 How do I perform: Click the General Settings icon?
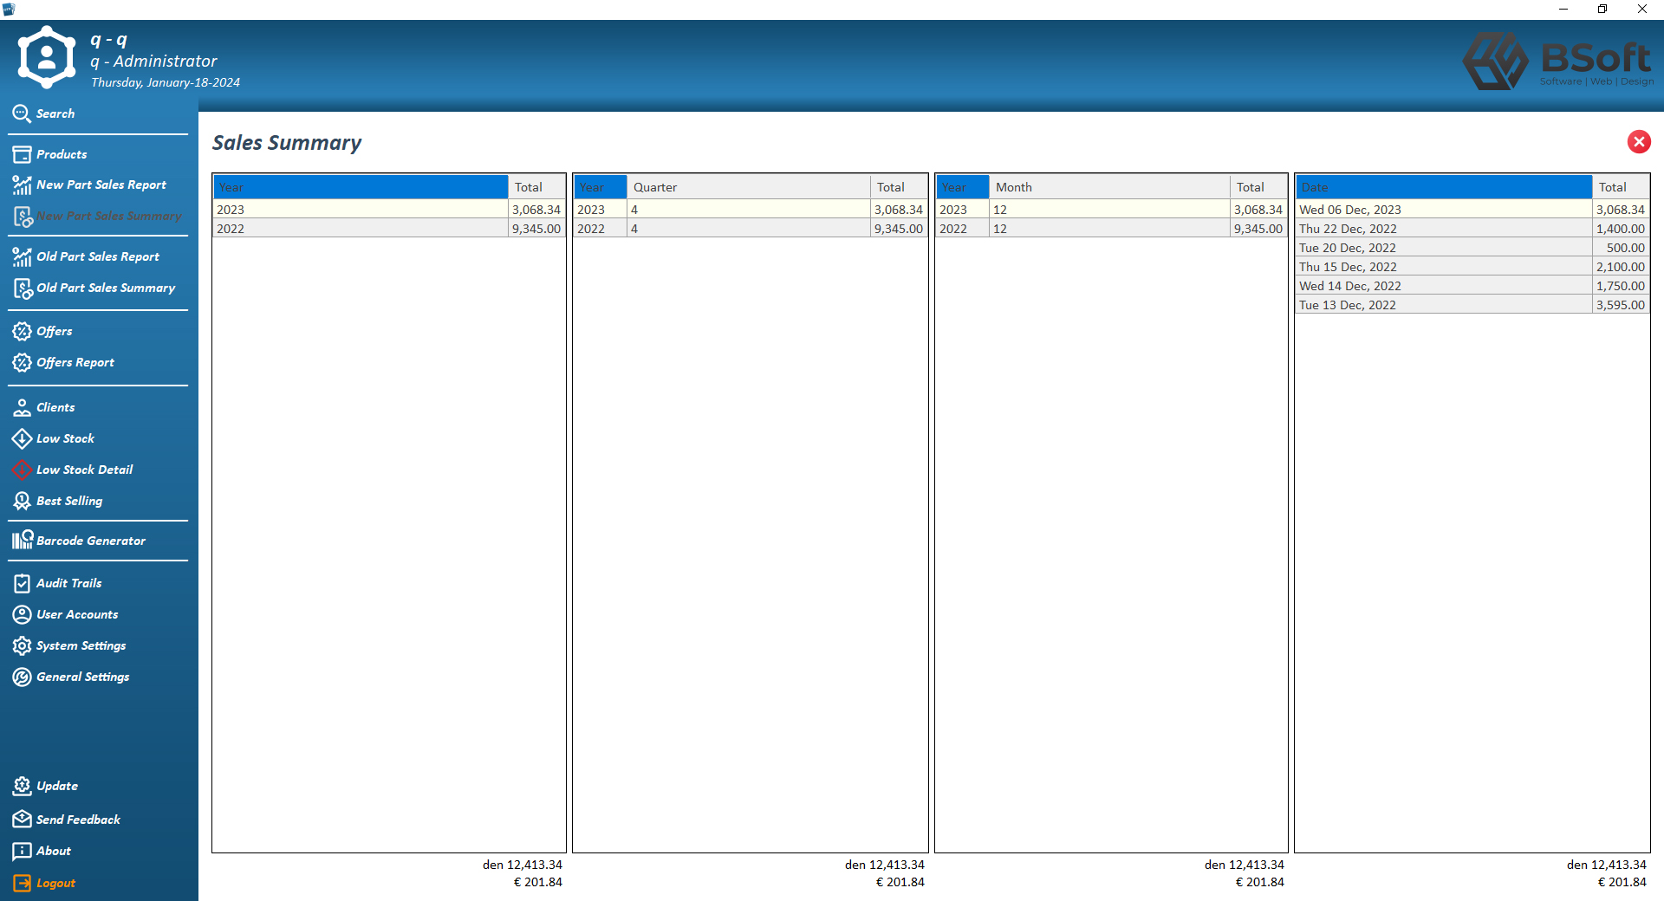click(22, 677)
